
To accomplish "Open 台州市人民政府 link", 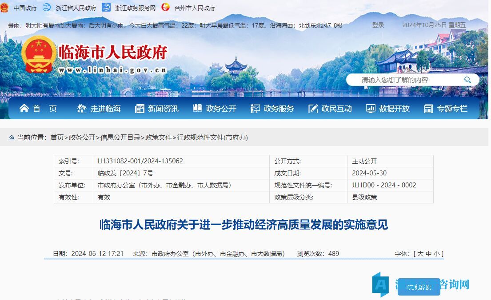I will (x=195, y=8).
